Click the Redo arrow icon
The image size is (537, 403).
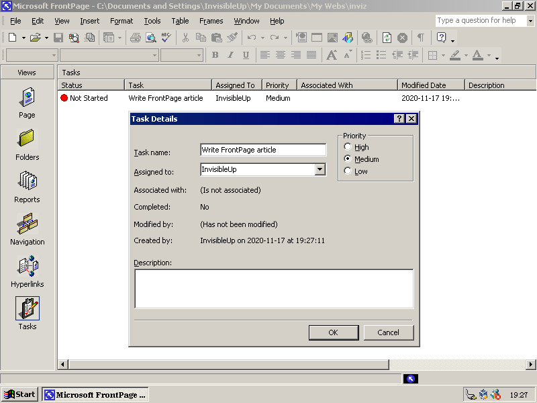pos(275,38)
